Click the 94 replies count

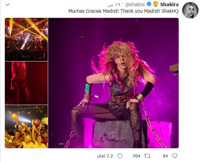[x=165, y=156]
